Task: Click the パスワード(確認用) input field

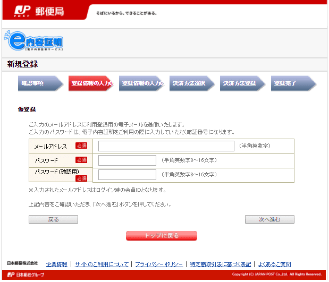Action: tap(128, 175)
